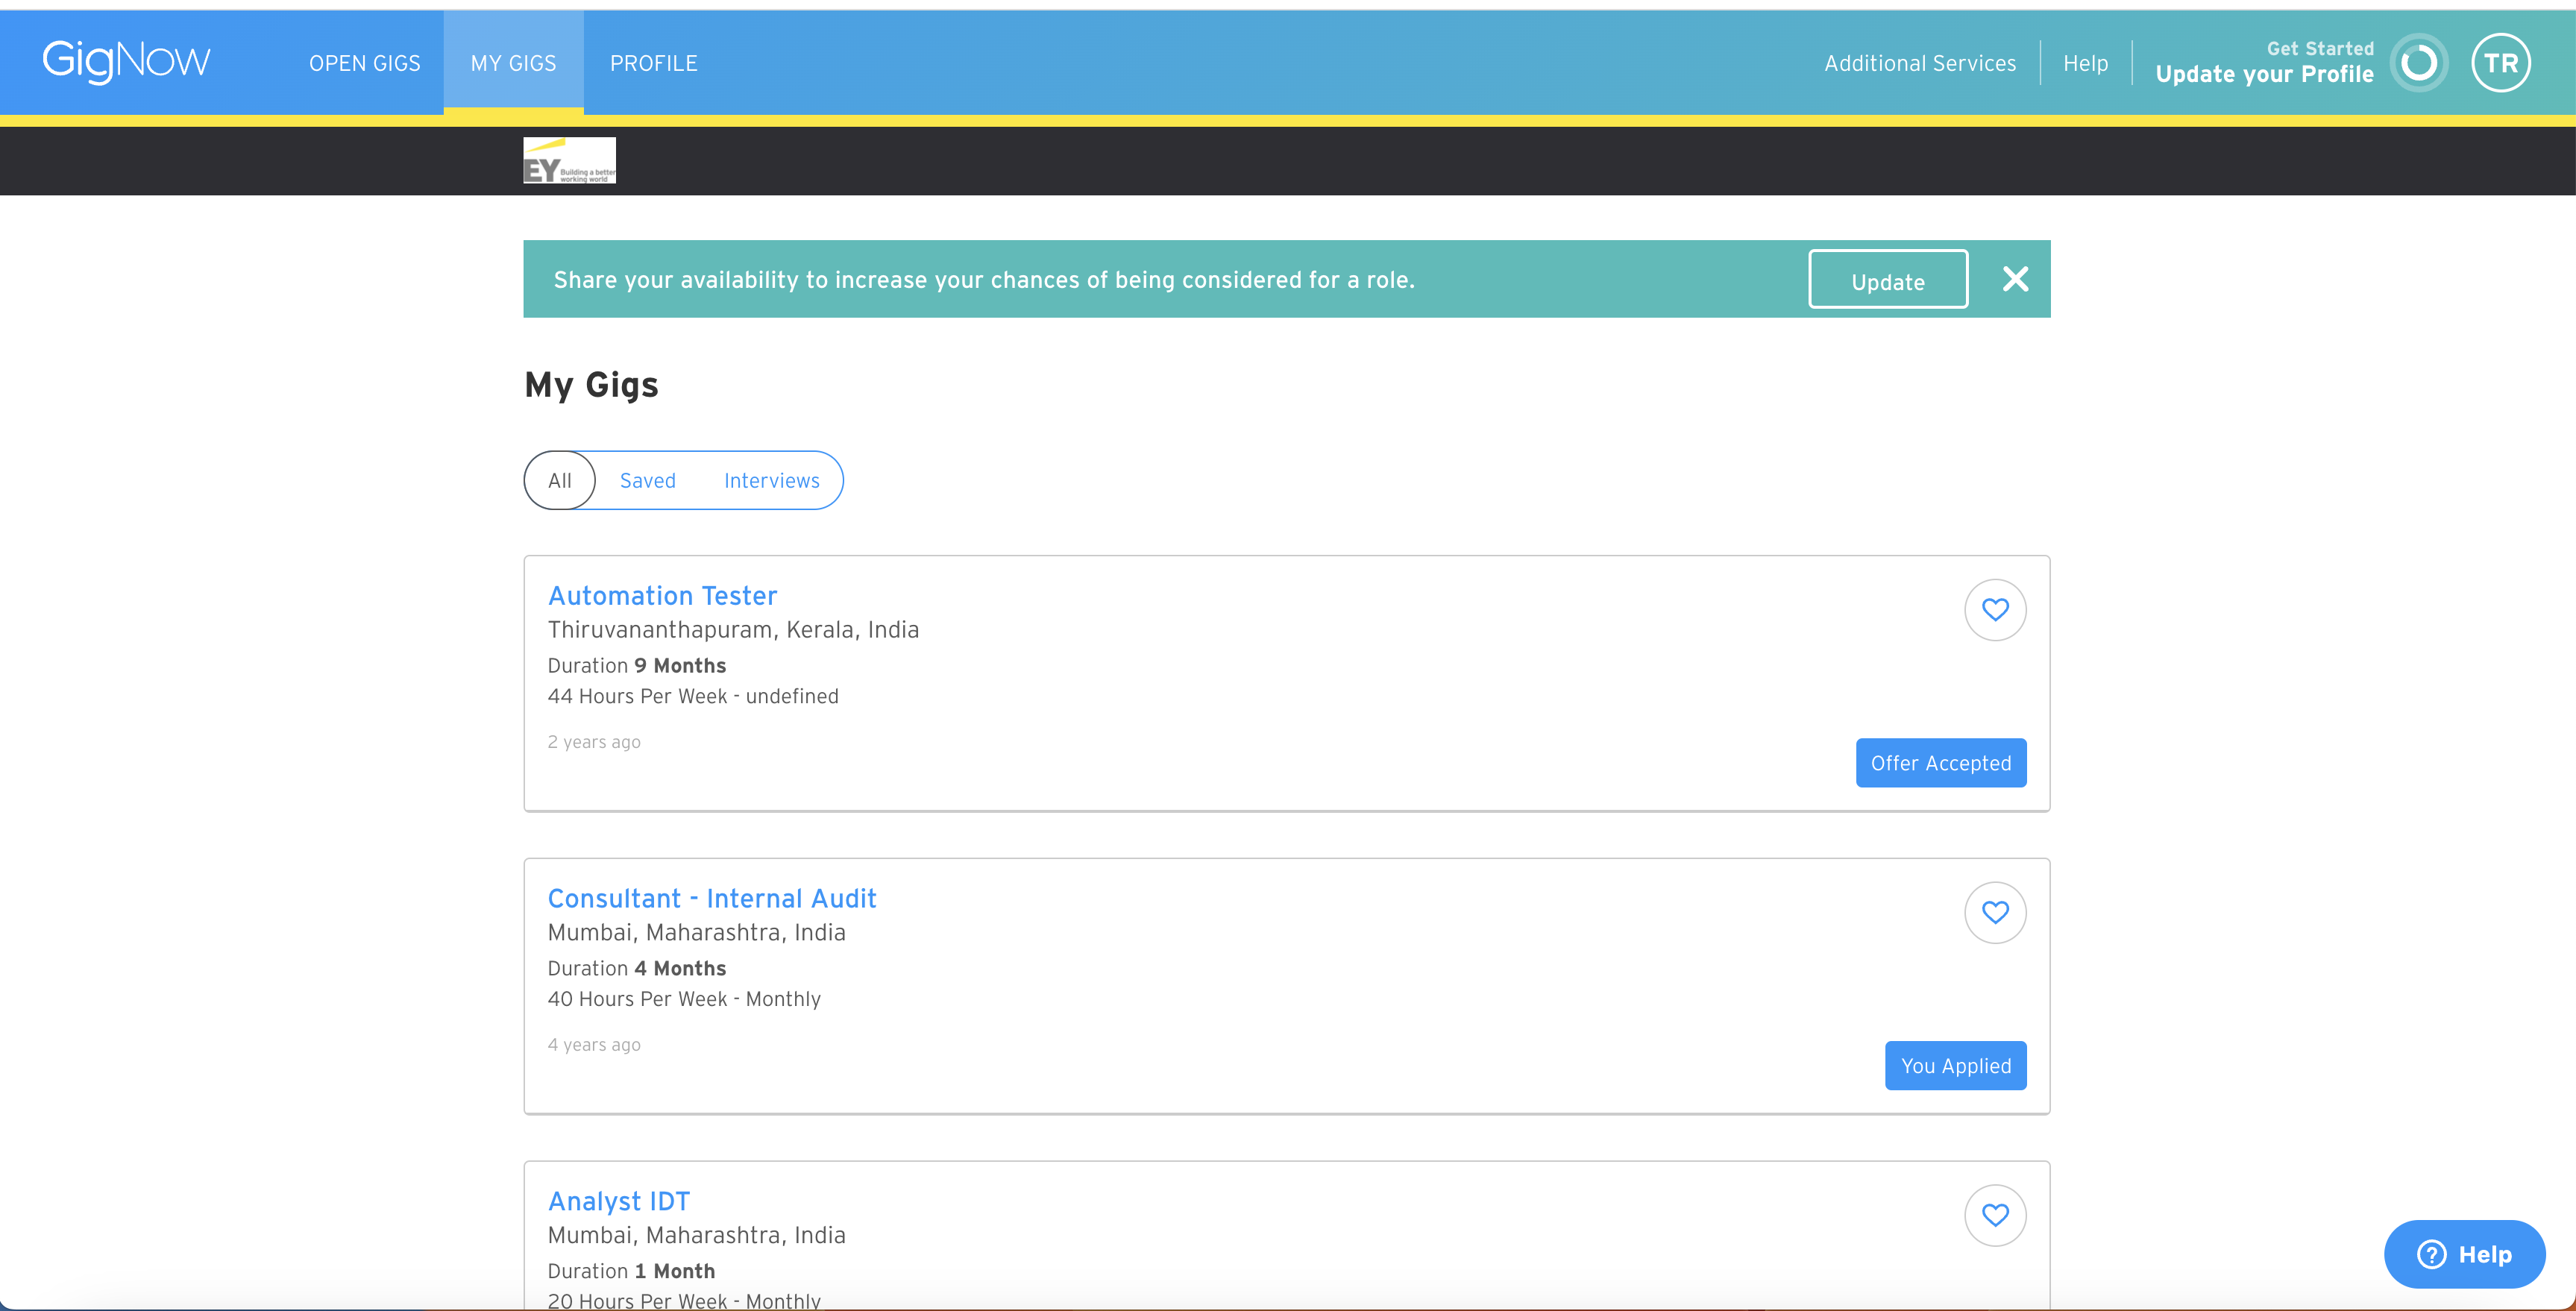
Task: Click the GigNow logo
Action: click(x=126, y=62)
